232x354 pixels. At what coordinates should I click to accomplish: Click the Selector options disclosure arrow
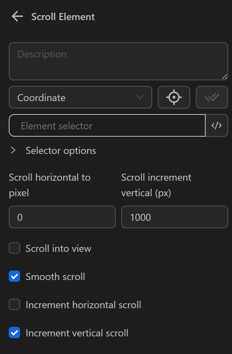[13, 150]
